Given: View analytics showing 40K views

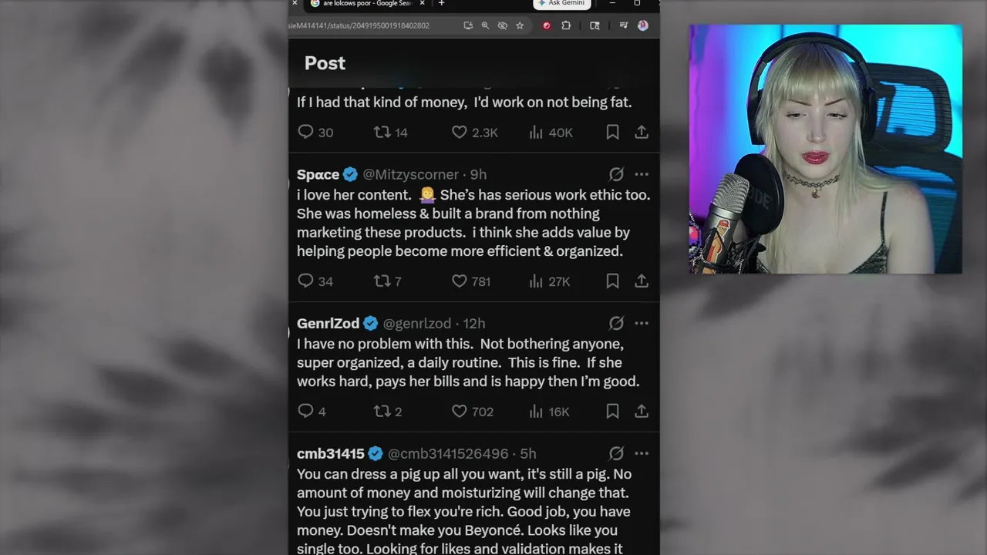Looking at the screenshot, I should (551, 133).
